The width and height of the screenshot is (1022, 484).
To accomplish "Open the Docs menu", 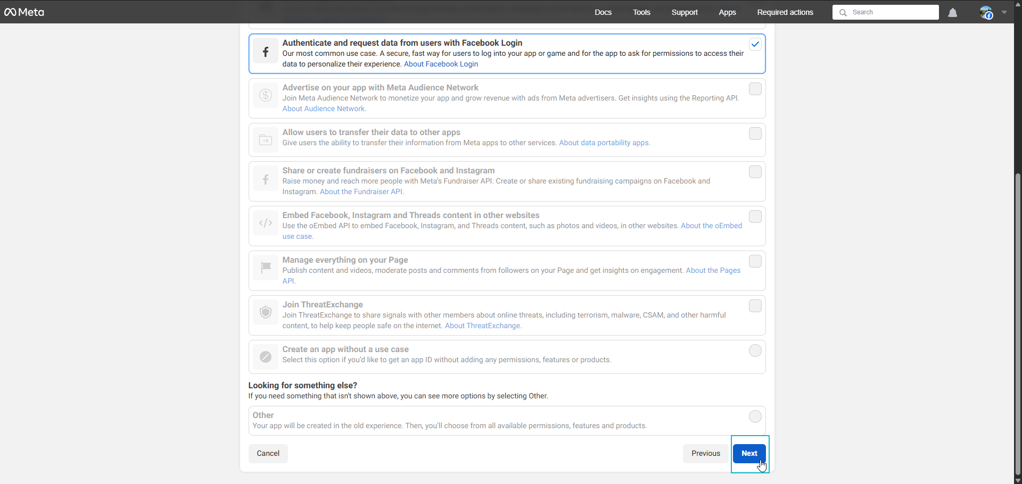I will (x=603, y=12).
